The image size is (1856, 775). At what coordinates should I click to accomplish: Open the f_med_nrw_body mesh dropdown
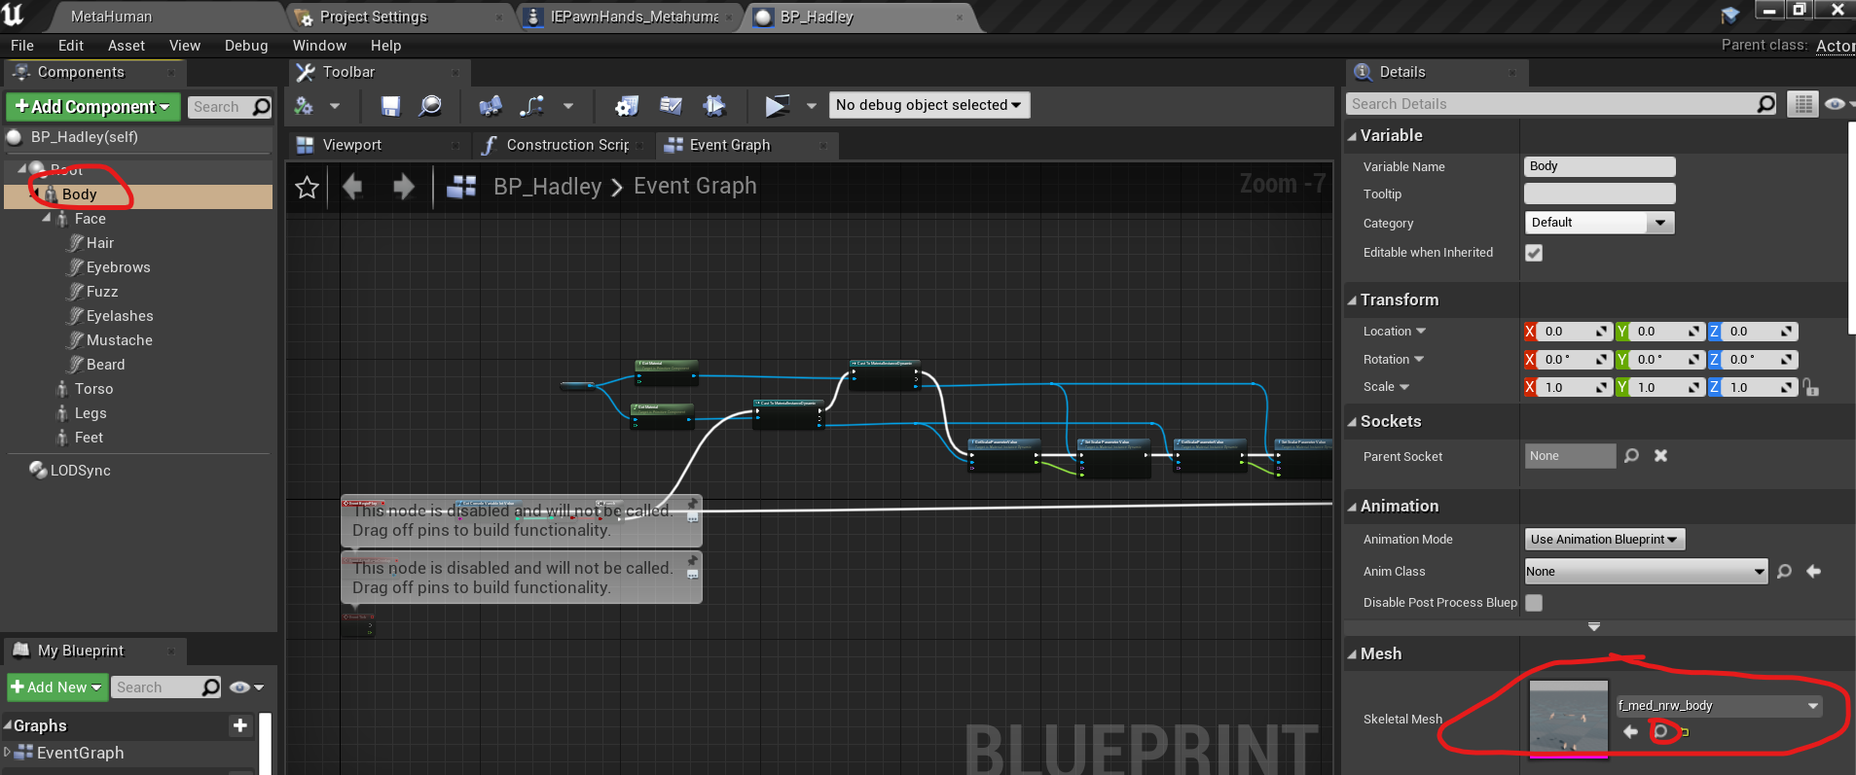tap(1719, 706)
